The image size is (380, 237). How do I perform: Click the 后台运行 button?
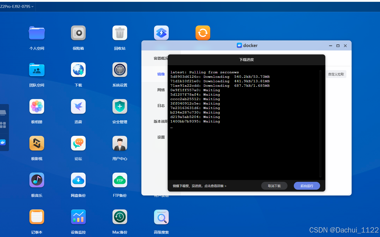(x=307, y=186)
